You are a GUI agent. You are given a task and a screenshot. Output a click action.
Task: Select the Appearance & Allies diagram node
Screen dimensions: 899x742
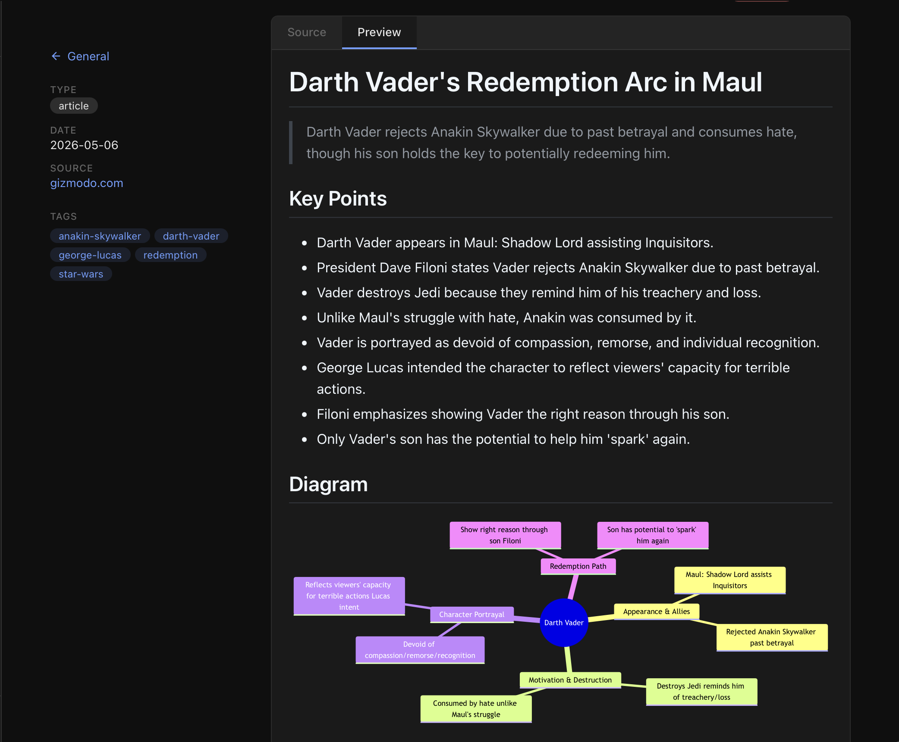(x=657, y=611)
